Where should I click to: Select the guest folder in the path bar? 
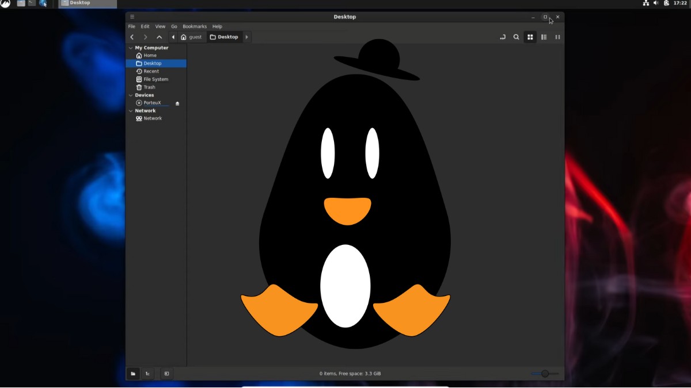(x=195, y=37)
